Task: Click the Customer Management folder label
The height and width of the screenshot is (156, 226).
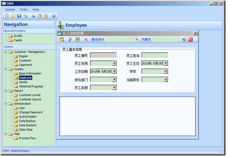Action: pos(29,52)
